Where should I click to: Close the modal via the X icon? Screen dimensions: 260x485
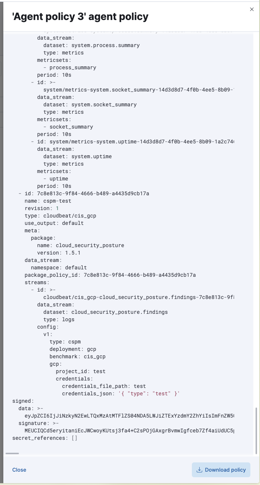coord(252,9)
